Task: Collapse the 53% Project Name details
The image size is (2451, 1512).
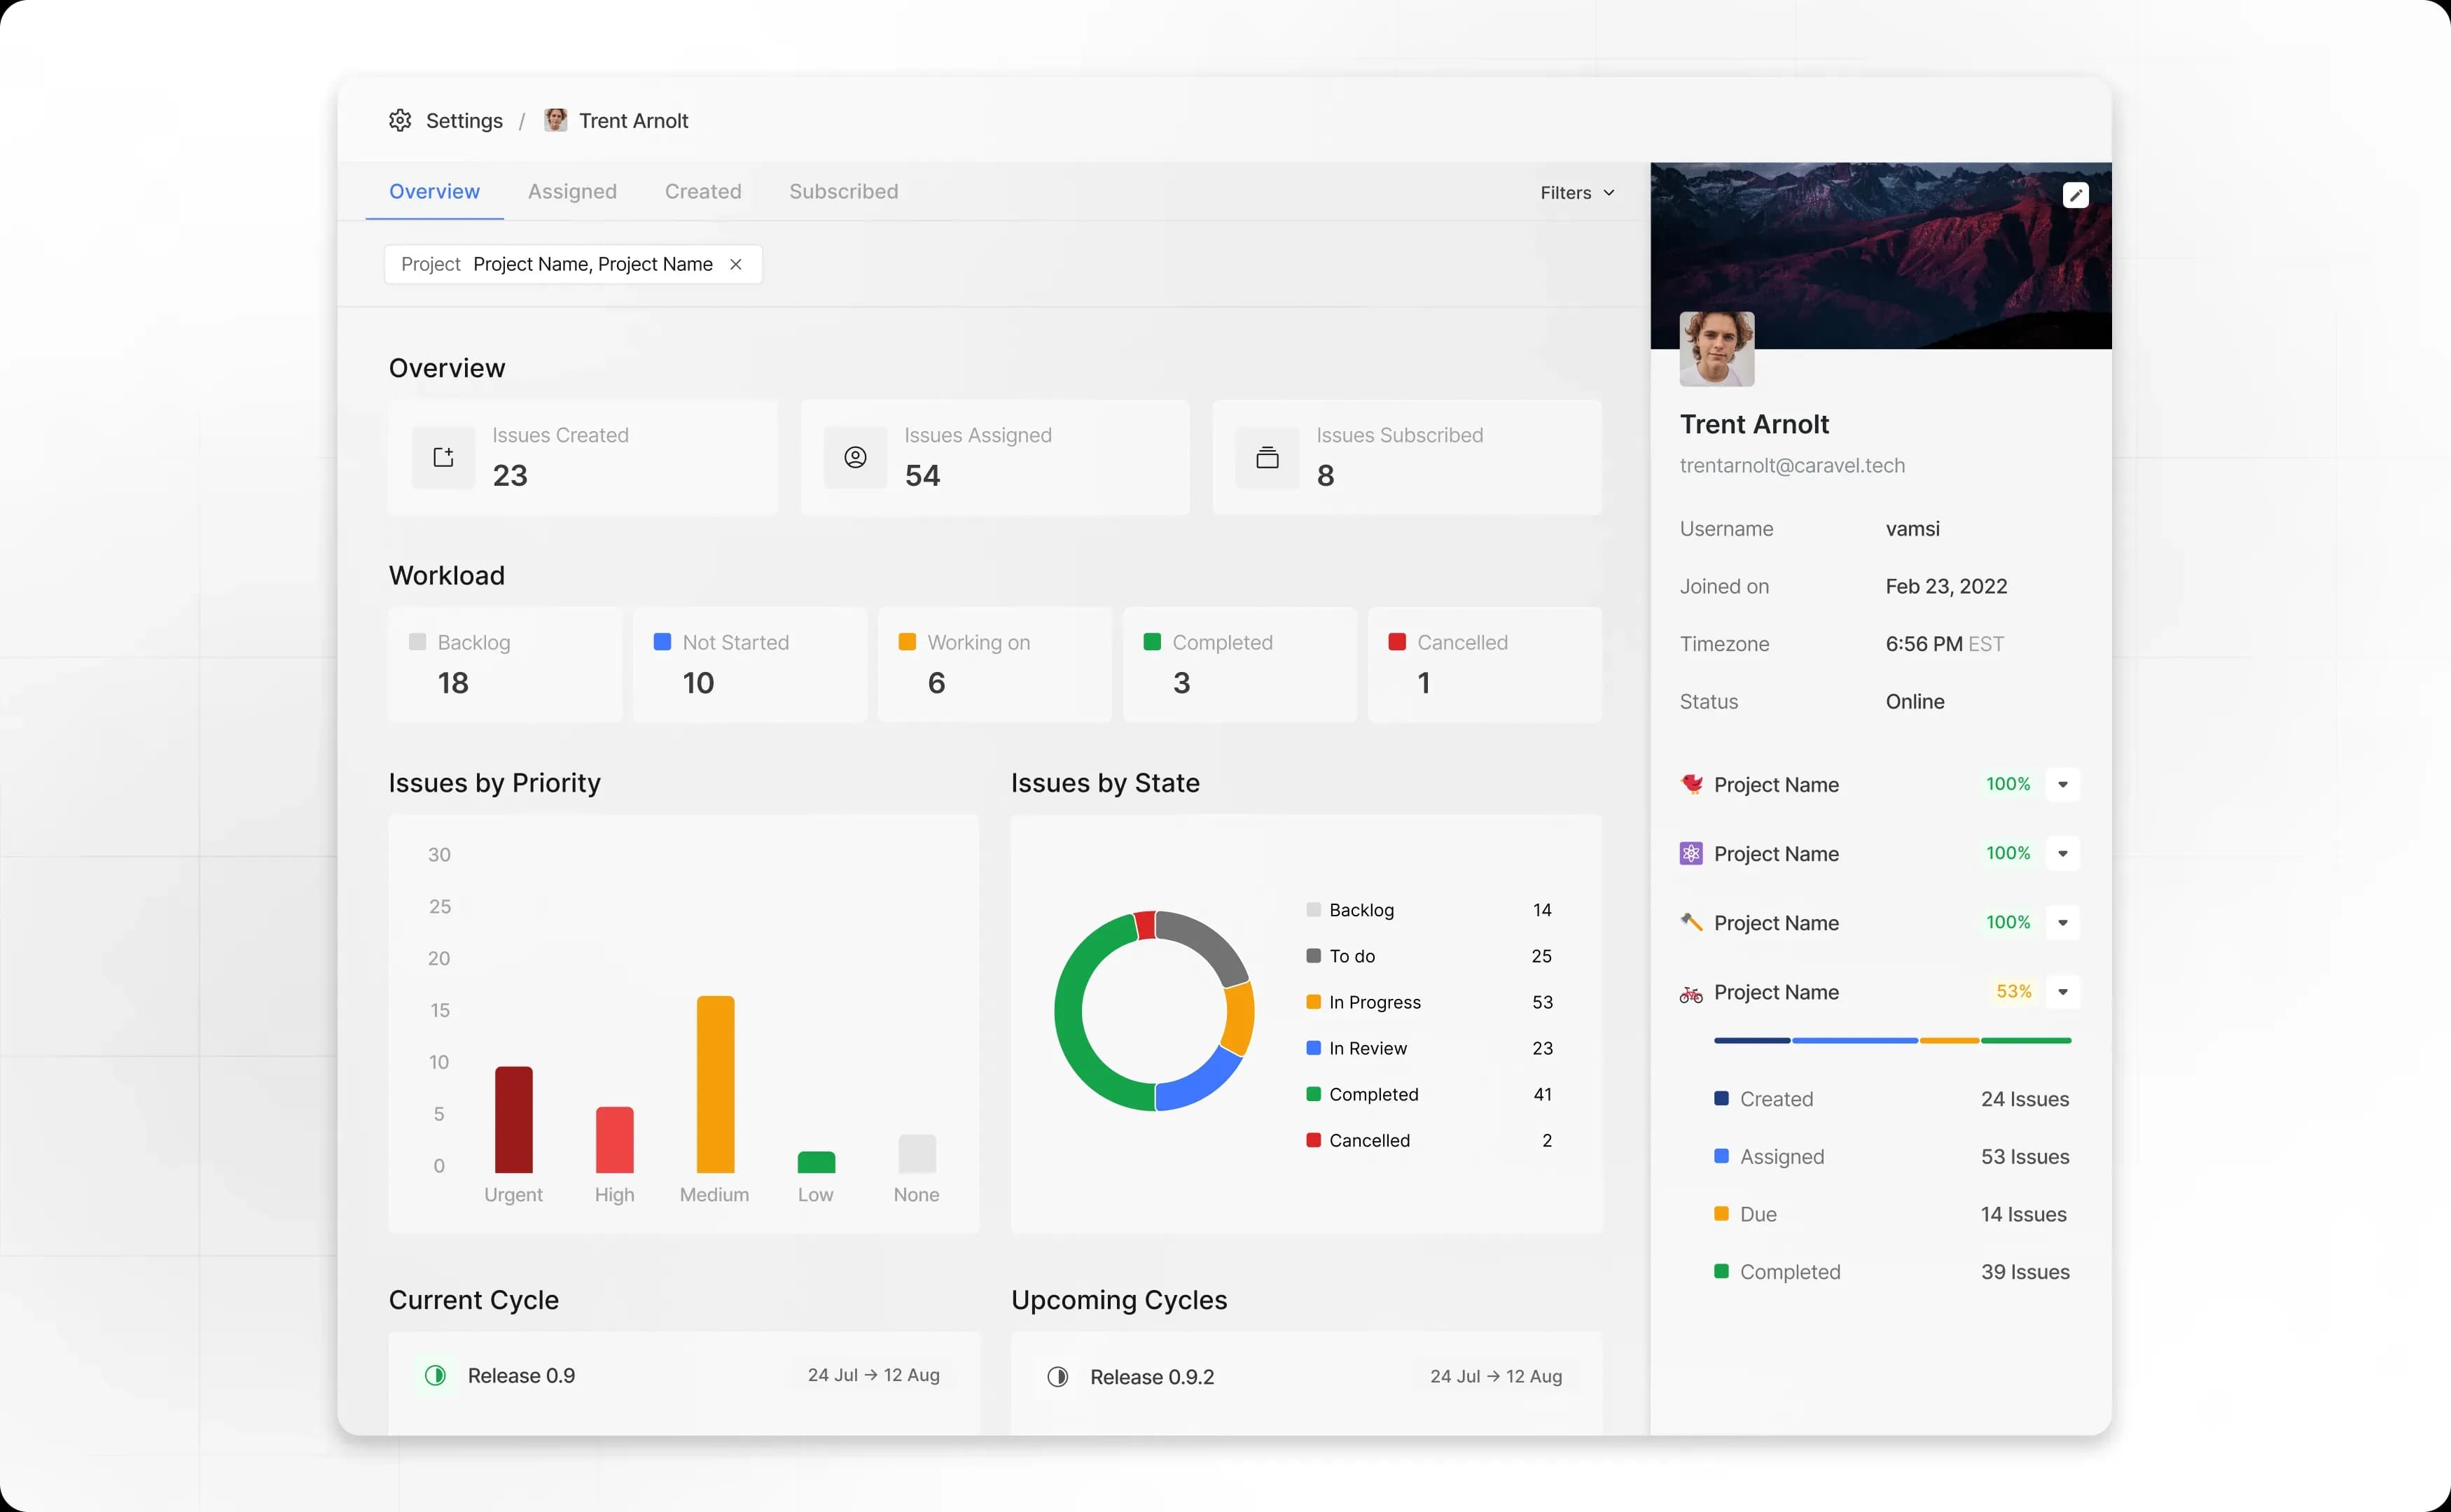Action: [2062, 992]
